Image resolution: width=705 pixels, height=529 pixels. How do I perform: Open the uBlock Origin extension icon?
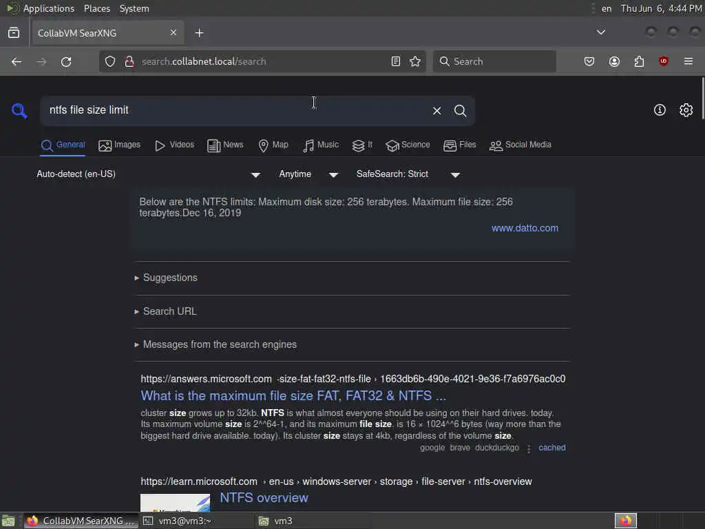pyautogui.click(x=664, y=61)
